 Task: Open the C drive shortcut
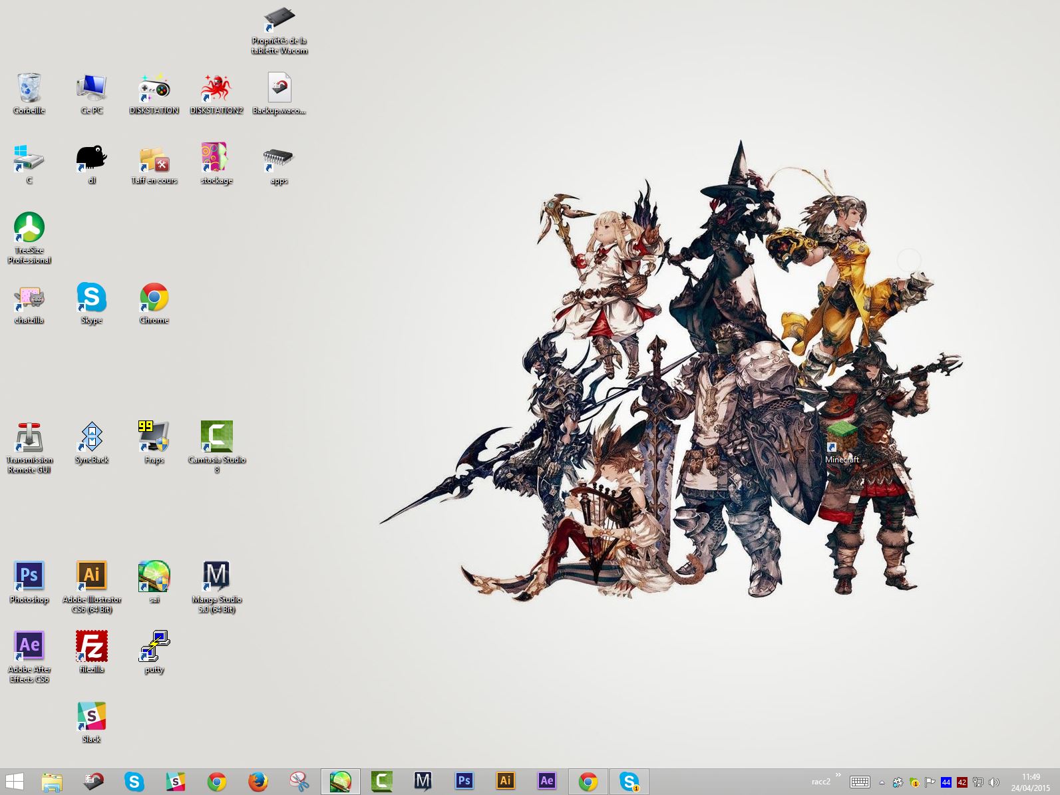[x=29, y=164]
